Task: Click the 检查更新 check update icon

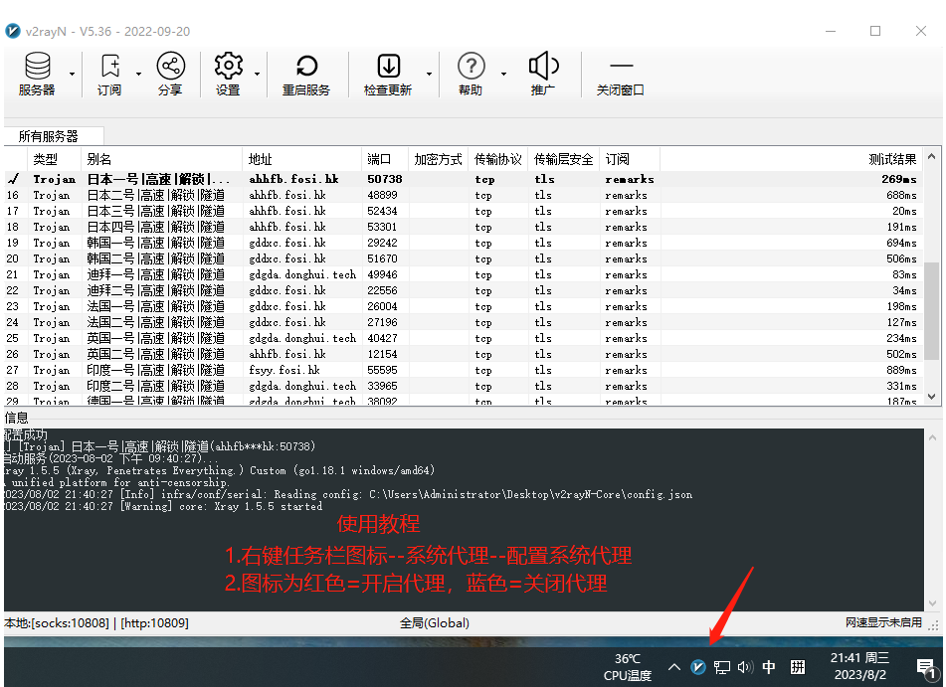Action: coord(388,74)
